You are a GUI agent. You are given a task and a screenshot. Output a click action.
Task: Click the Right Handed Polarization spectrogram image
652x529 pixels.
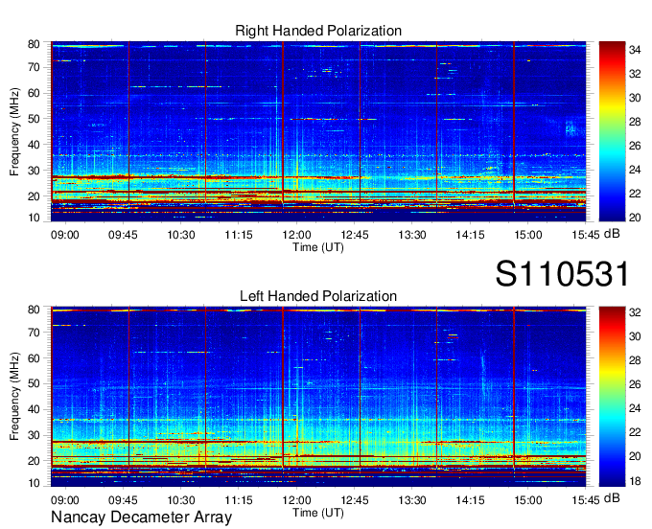tap(318, 131)
